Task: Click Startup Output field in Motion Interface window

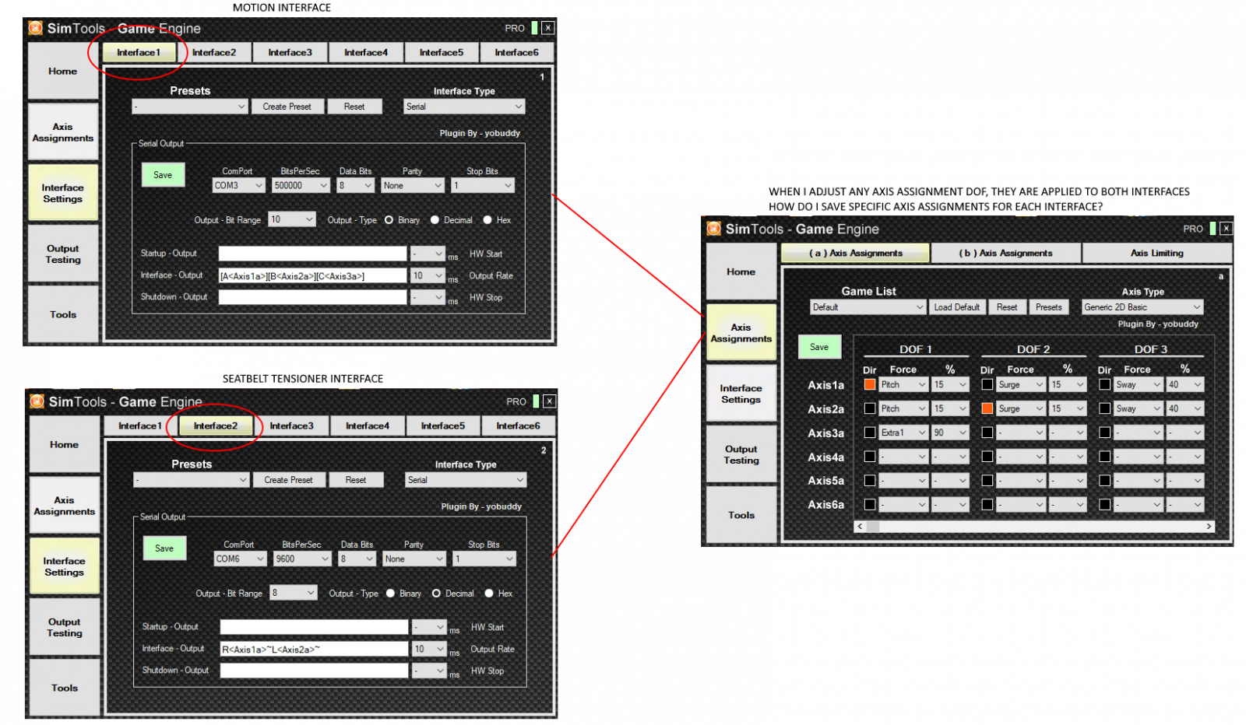Action: [x=312, y=254]
